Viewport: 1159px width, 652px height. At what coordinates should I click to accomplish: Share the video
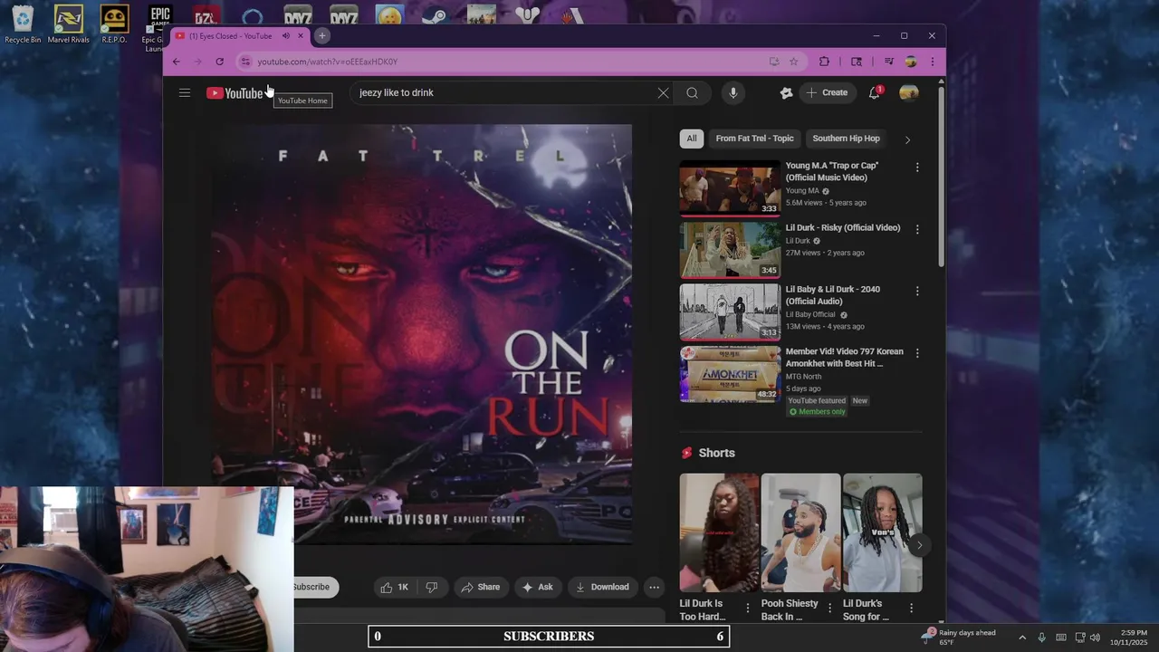coord(480,587)
